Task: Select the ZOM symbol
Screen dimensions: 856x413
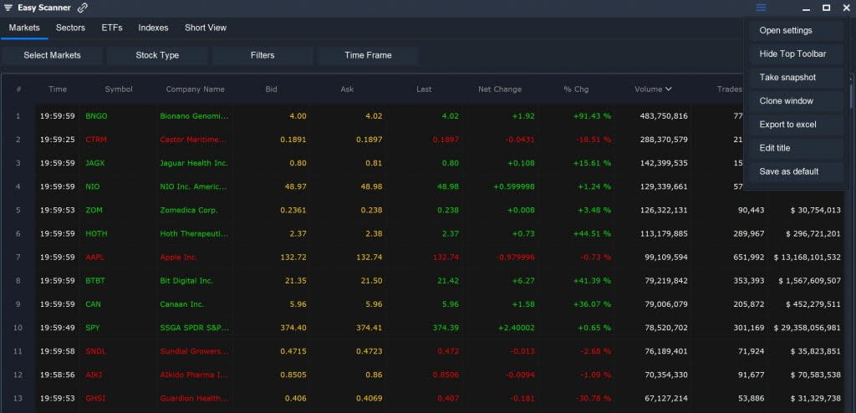Action: [94, 210]
